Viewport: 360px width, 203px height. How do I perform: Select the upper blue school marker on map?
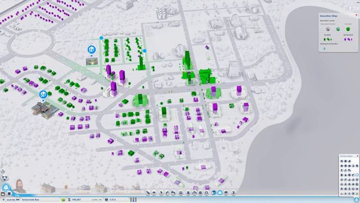pyautogui.click(x=92, y=50)
